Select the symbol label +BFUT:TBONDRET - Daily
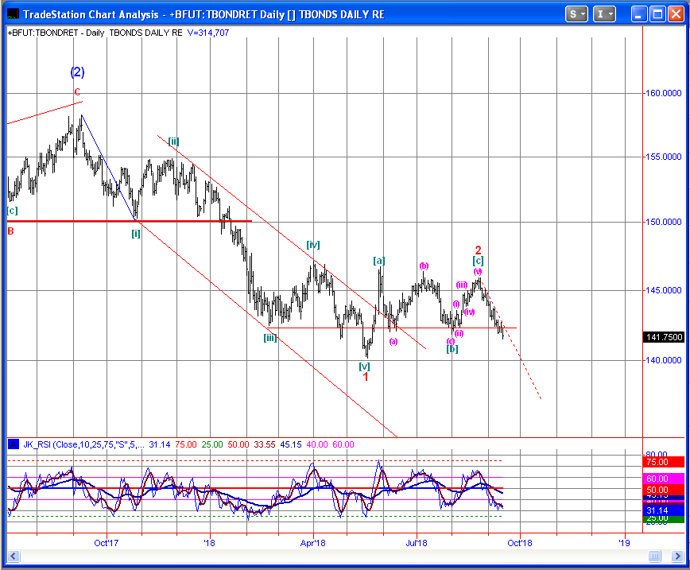This screenshot has height=570, width=690. click(56, 33)
